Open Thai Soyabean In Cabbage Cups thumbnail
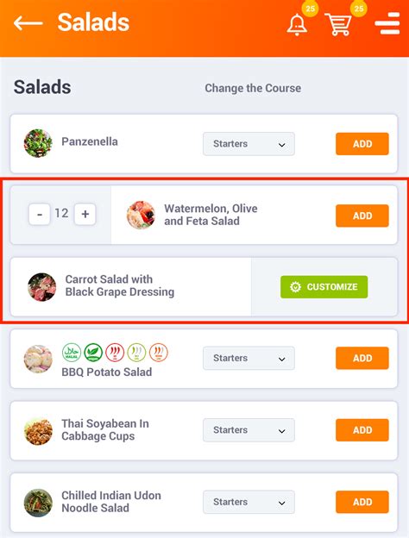Screen dimensions: 409x538 pos(38,431)
